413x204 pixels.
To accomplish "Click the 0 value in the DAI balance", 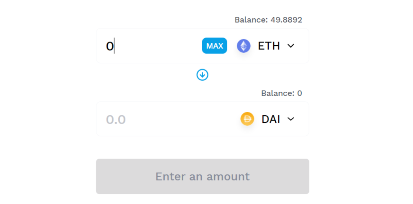I will coord(299,93).
